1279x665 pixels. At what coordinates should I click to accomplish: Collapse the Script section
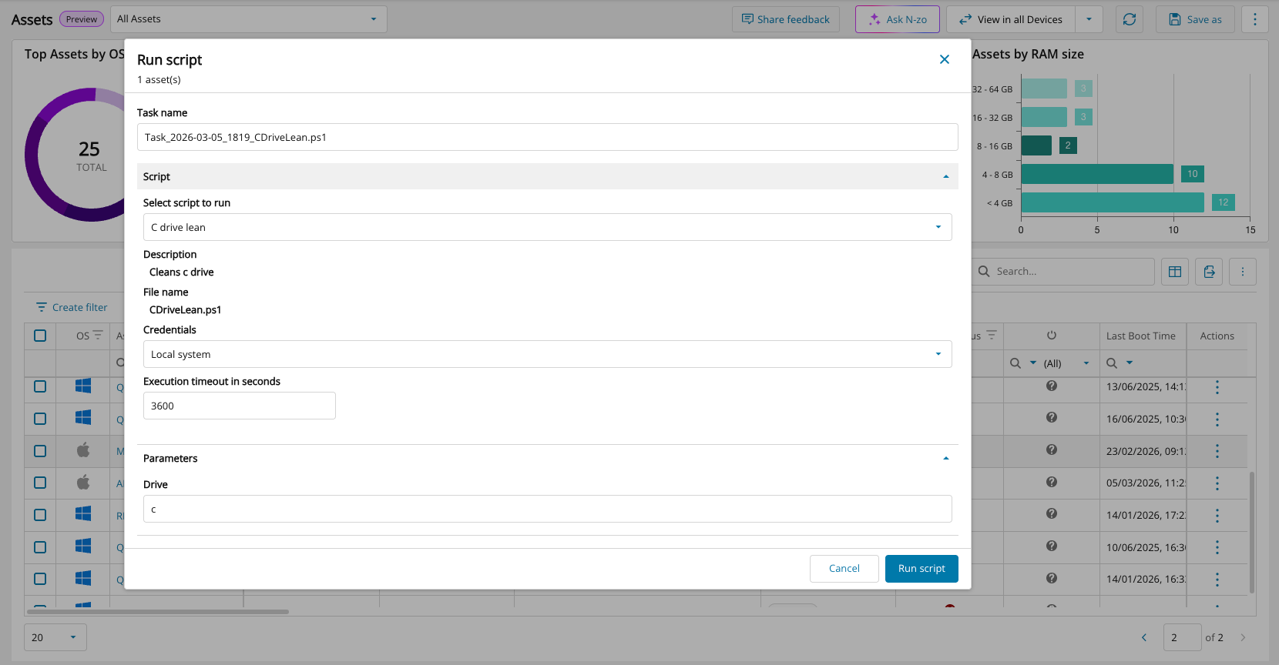pos(945,176)
